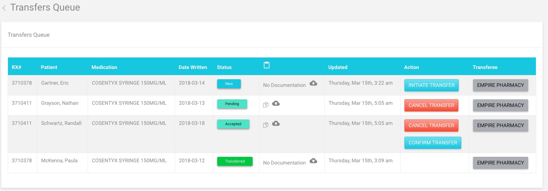Click the Accepted status badge
Screen dimensions: 548x191
tap(233, 124)
